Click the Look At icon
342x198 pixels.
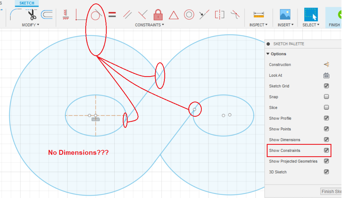pos(326,76)
